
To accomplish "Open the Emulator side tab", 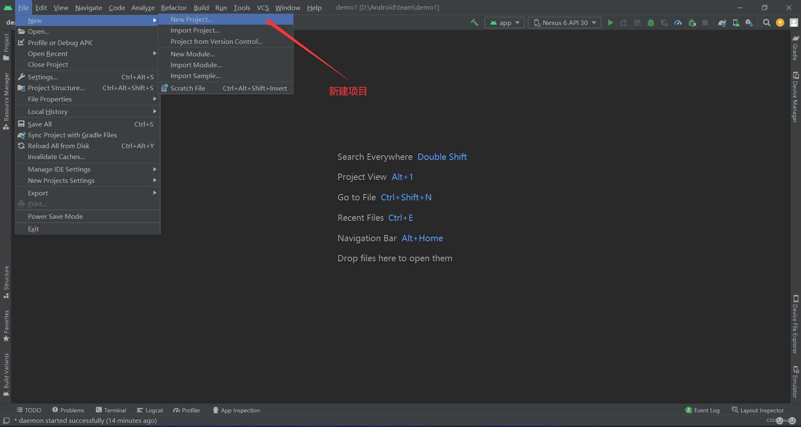I will [796, 382].
